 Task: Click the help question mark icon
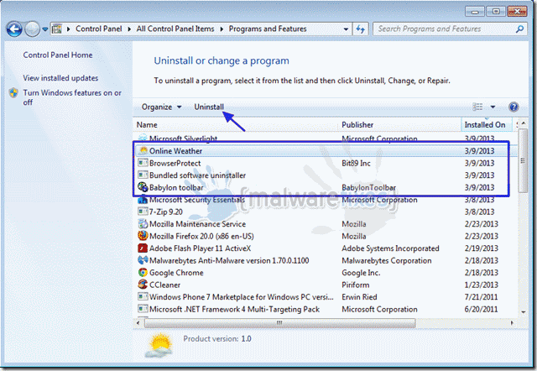pos(514,107)
